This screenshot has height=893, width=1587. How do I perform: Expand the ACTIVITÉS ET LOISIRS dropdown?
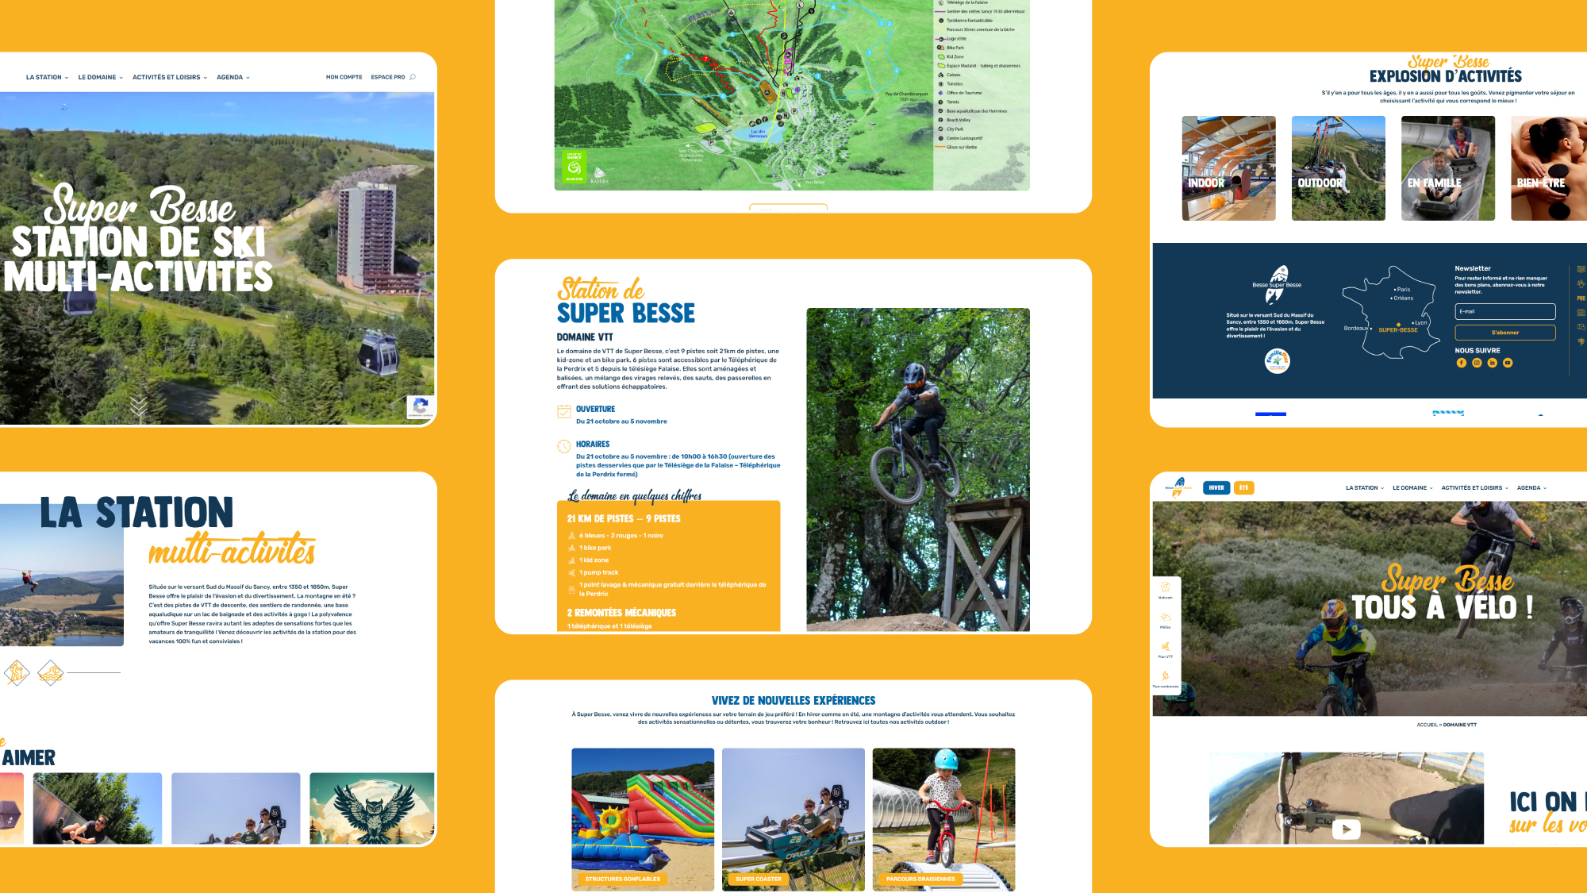tap(169, 76)
